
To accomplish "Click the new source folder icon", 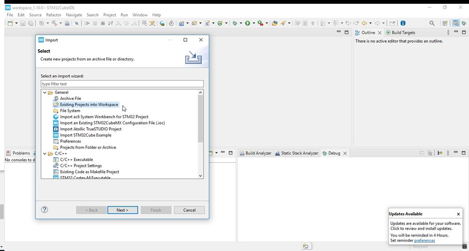I will [194, 23].
